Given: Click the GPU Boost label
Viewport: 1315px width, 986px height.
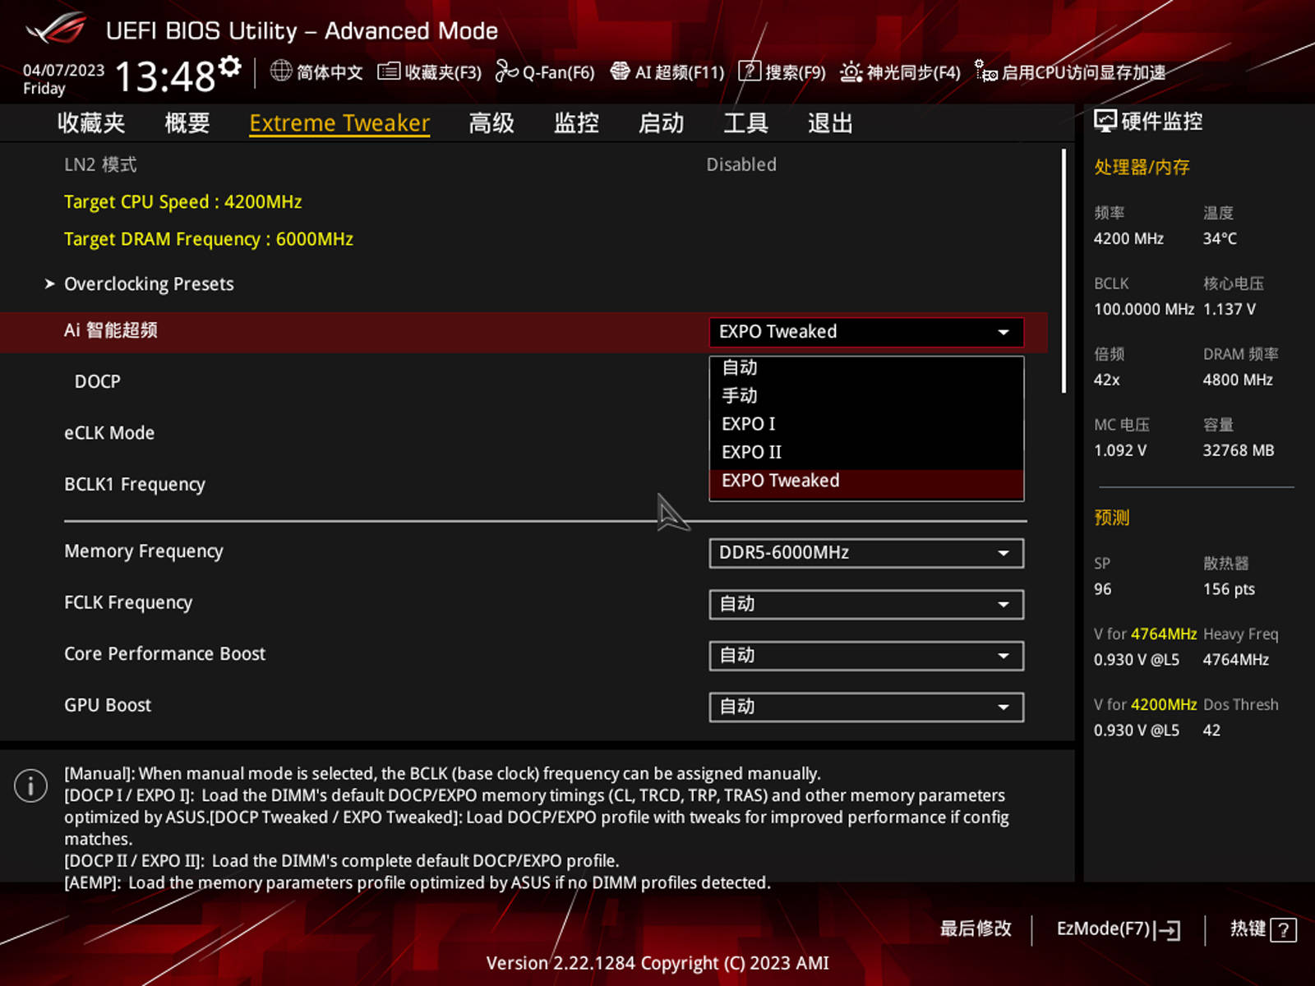Looking at the screenshot, I should [108, 706].
